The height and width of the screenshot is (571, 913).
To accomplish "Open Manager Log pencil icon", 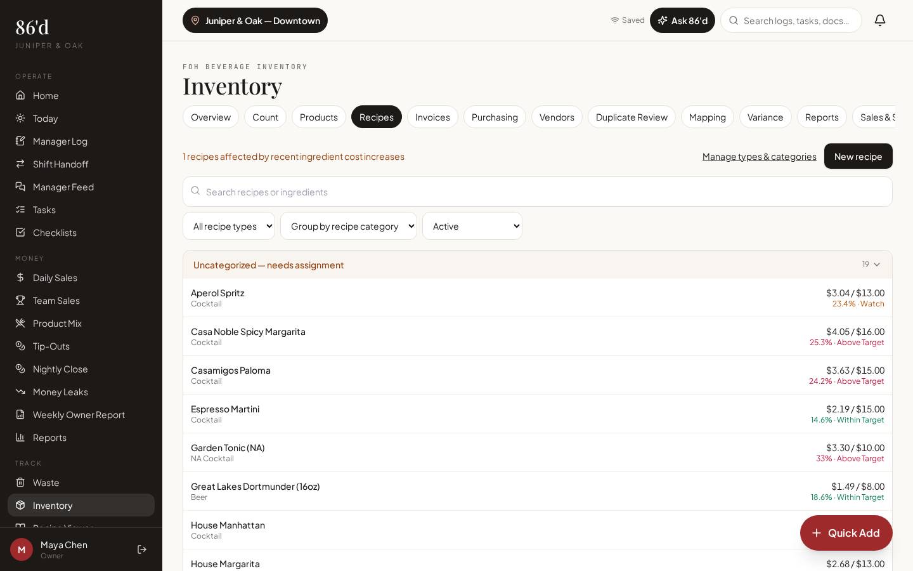I will point(20,141).
